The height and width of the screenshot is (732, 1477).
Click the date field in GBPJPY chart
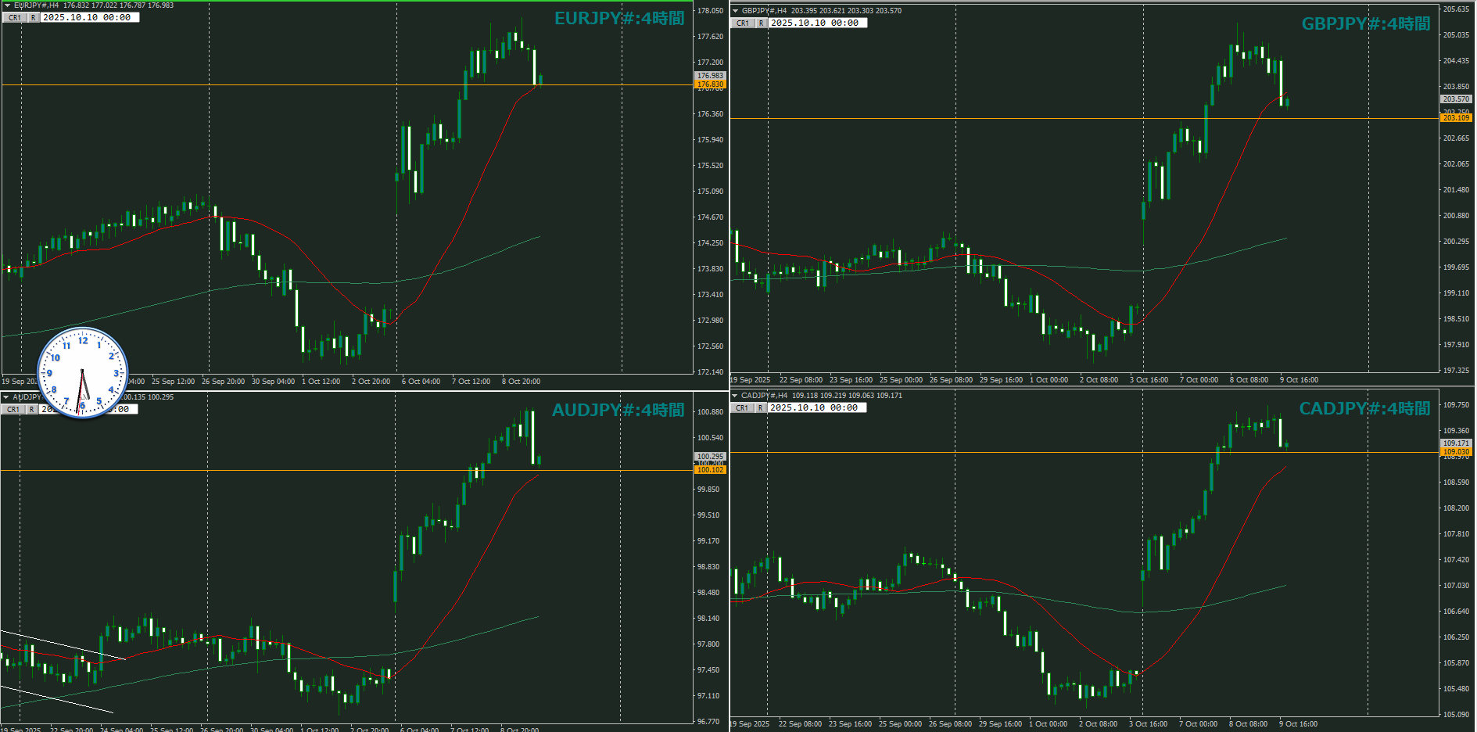pos(816,23)
